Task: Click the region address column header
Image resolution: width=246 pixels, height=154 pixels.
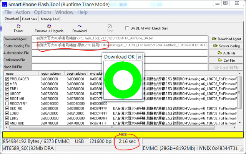Action: click(x=52, y=73)
